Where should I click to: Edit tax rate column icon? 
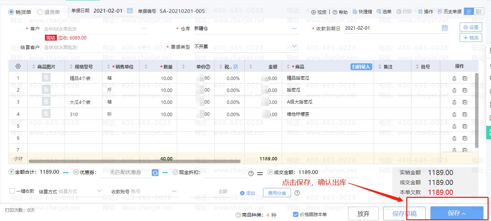point(236,67)
